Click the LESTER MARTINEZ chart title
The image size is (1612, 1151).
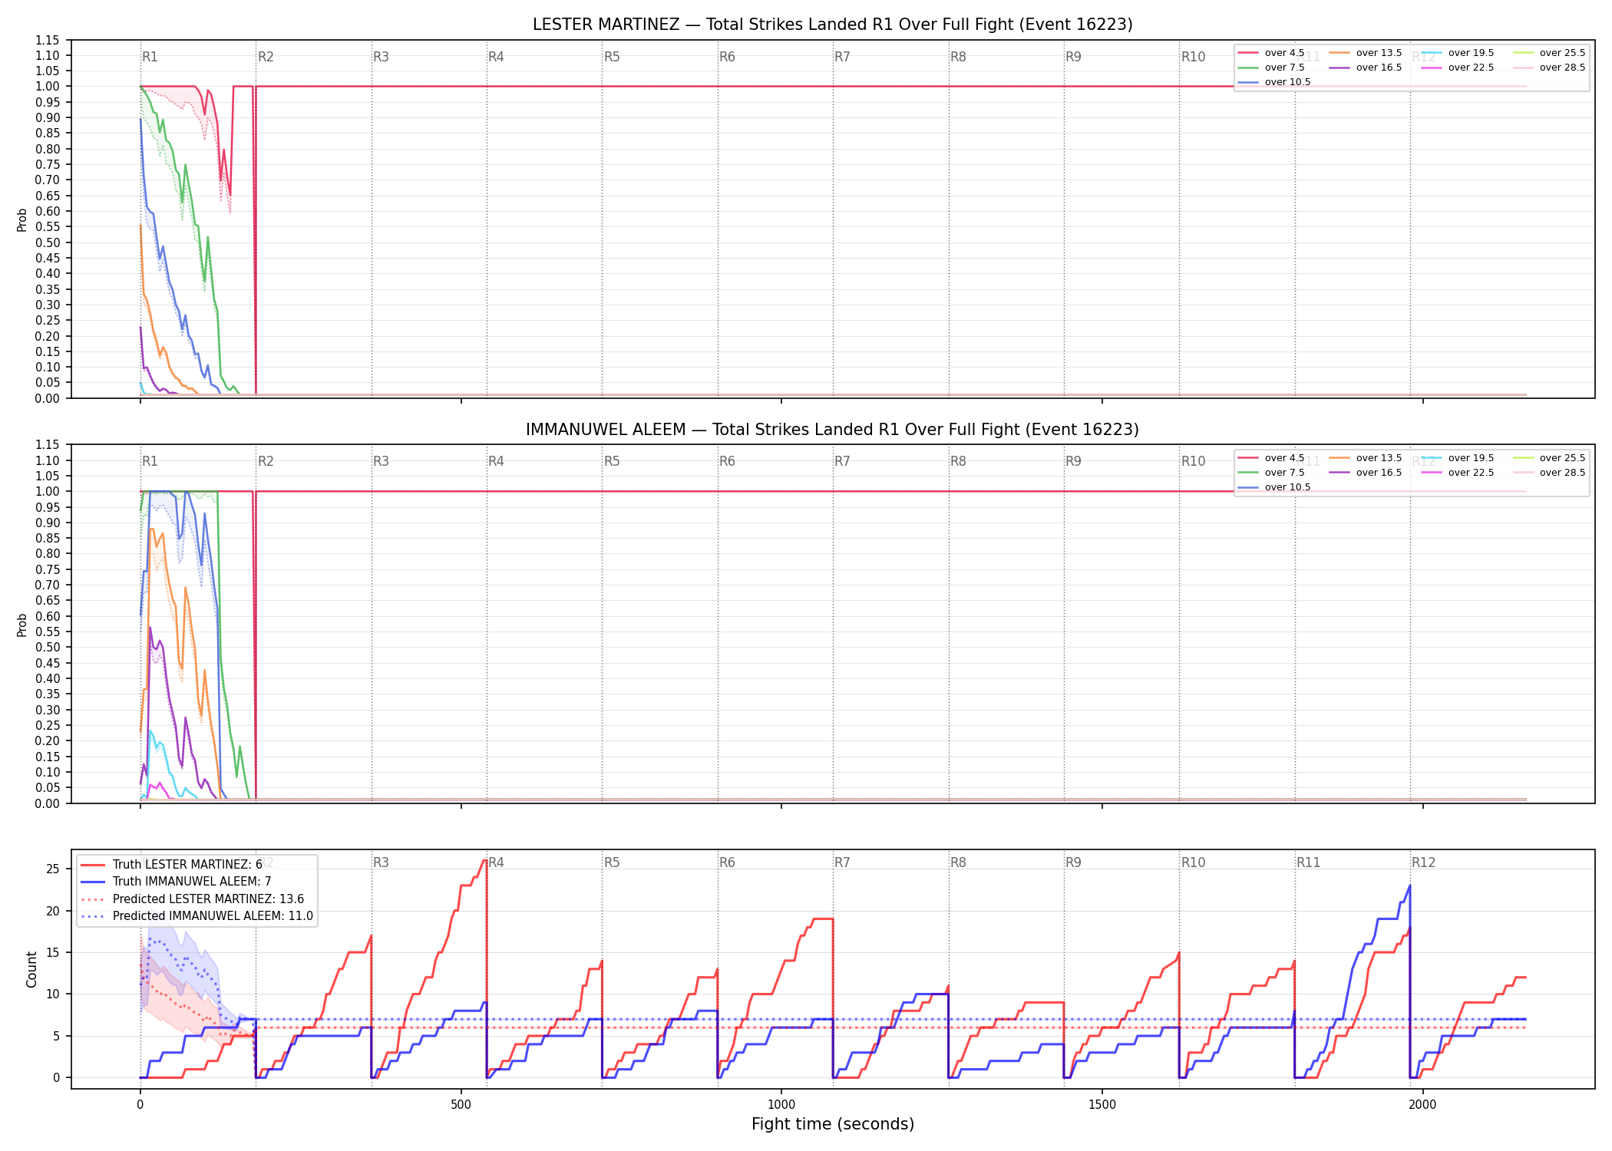coord(833,25)
